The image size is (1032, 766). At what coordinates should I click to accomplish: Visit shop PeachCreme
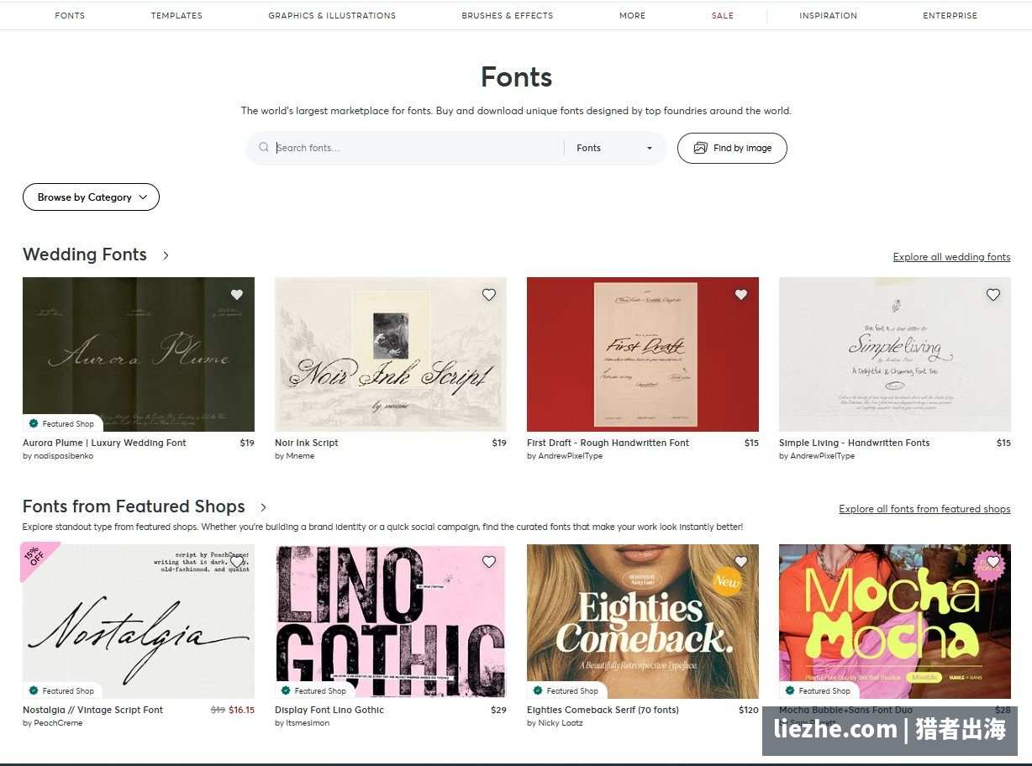click(58, 723)
